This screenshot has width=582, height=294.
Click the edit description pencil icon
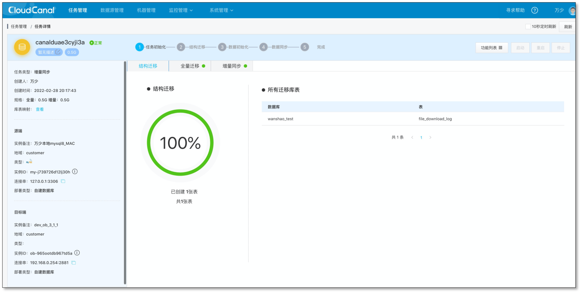point(58,52)
